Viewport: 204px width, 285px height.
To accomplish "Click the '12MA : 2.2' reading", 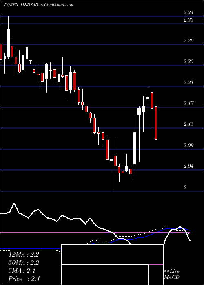I will (x=24, y=254).
